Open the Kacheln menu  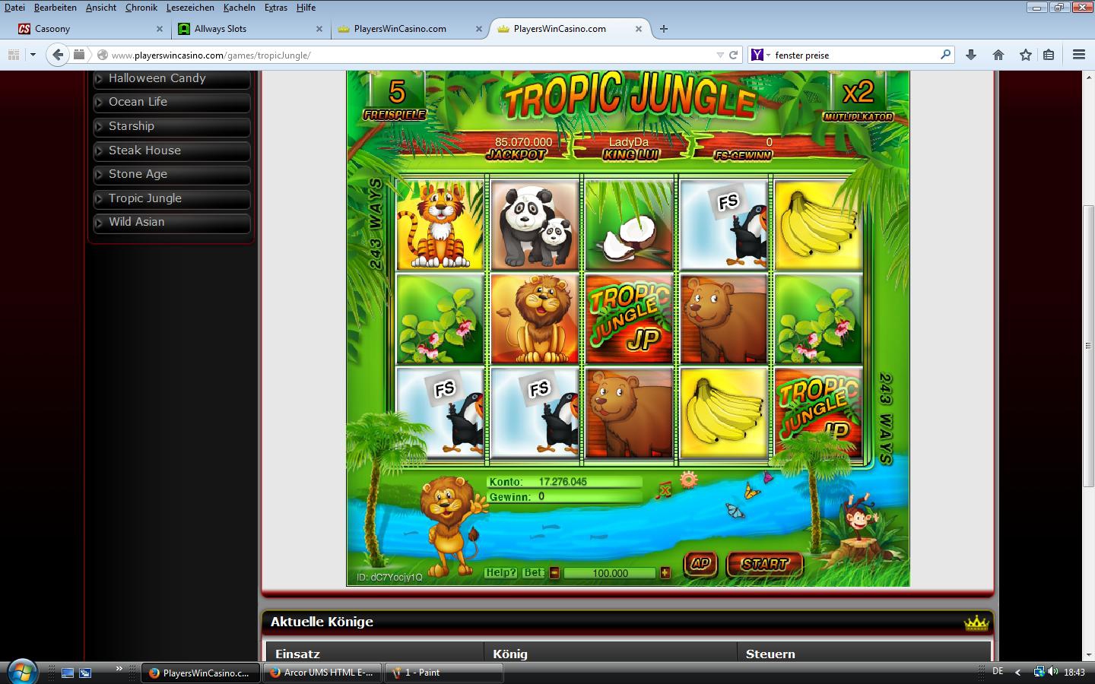click(x=240, y=8)
